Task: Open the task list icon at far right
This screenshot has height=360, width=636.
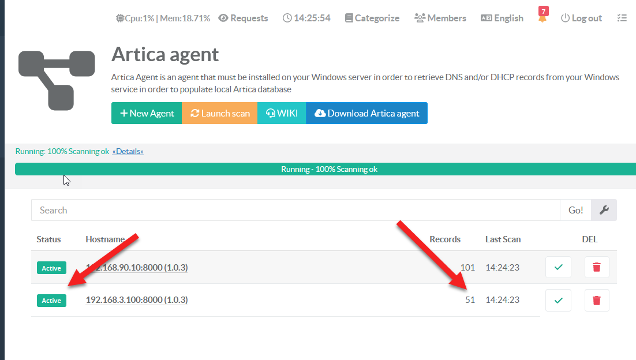Action: [x=622, y=18]
